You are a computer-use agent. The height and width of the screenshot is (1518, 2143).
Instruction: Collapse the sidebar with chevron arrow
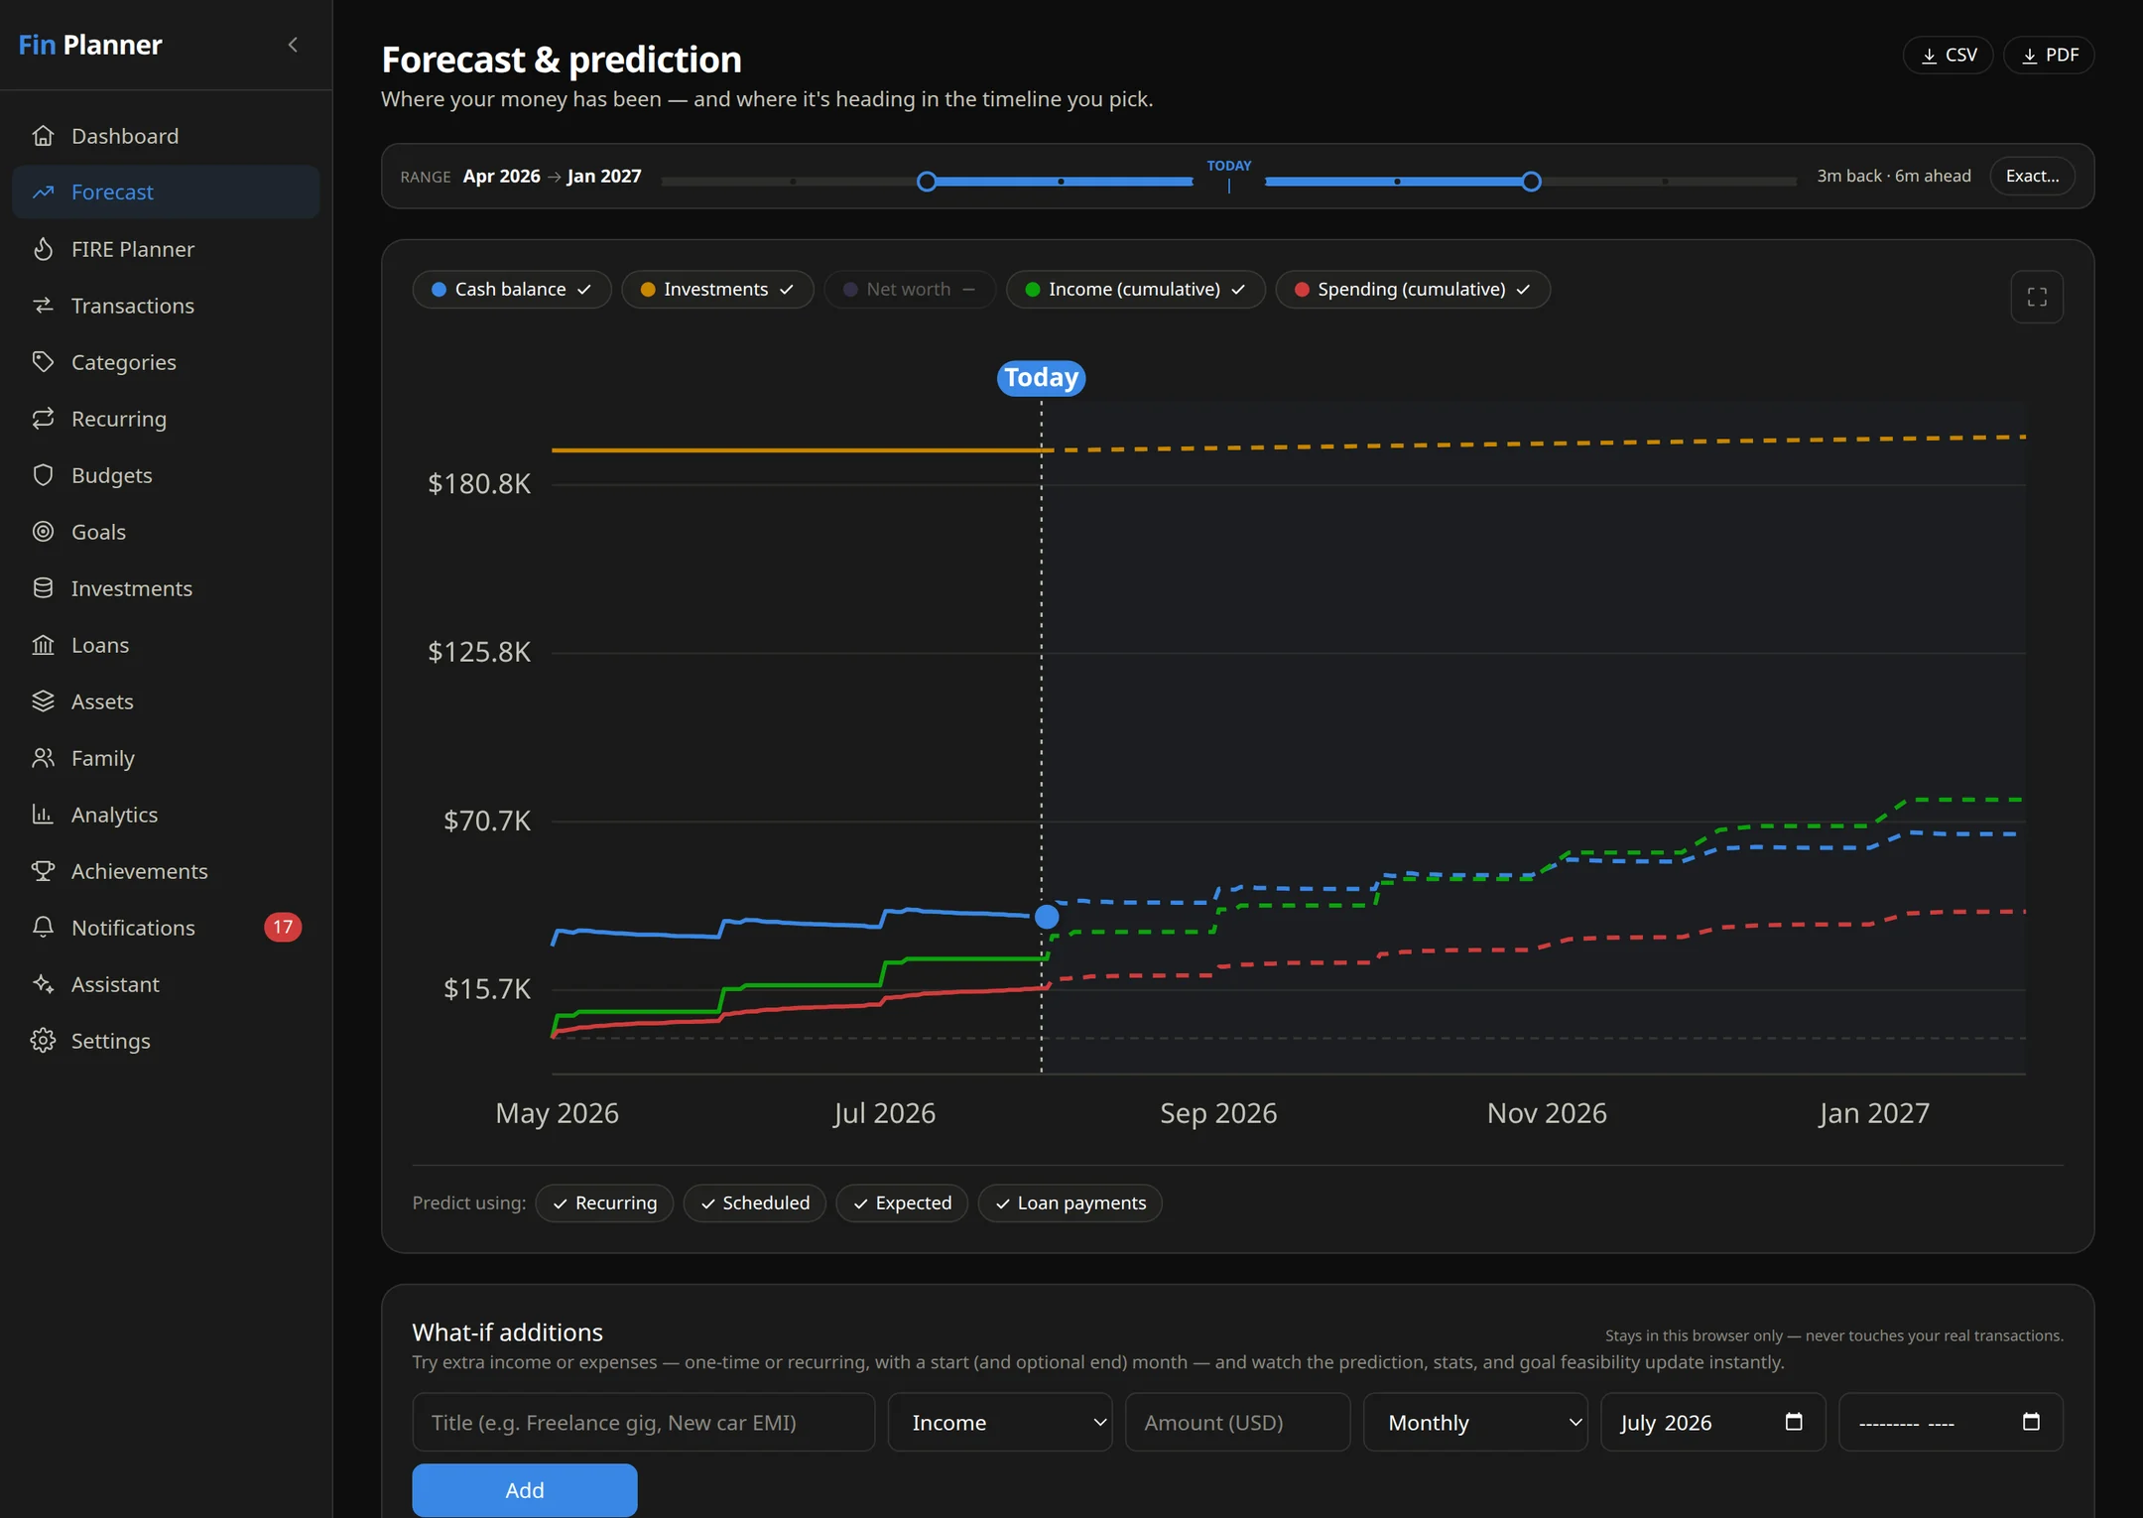[x=293, y=45]
